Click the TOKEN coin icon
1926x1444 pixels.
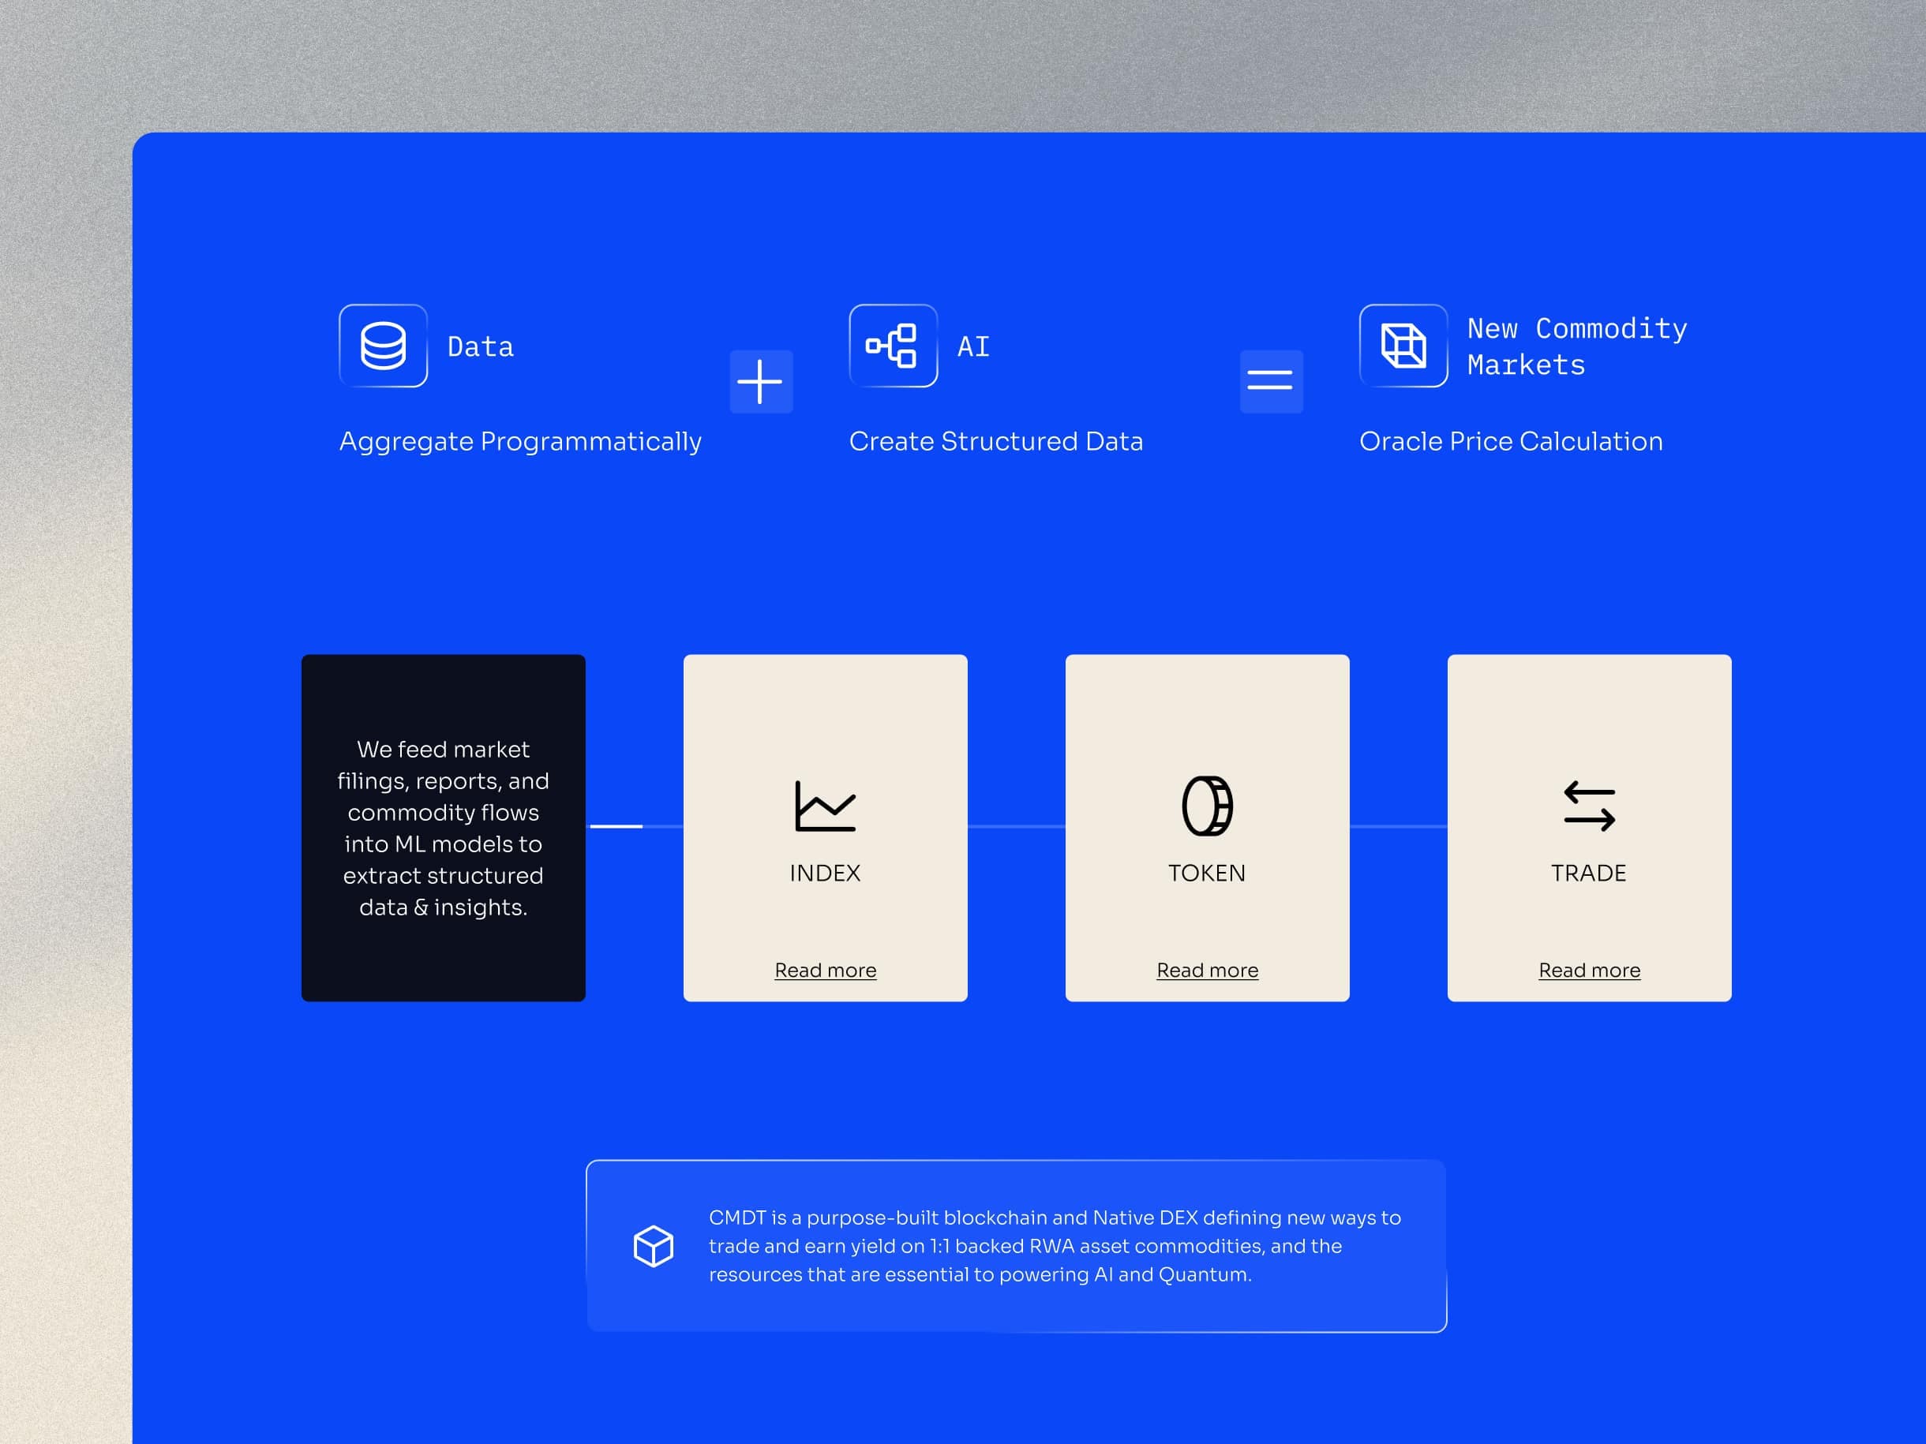1207,805
